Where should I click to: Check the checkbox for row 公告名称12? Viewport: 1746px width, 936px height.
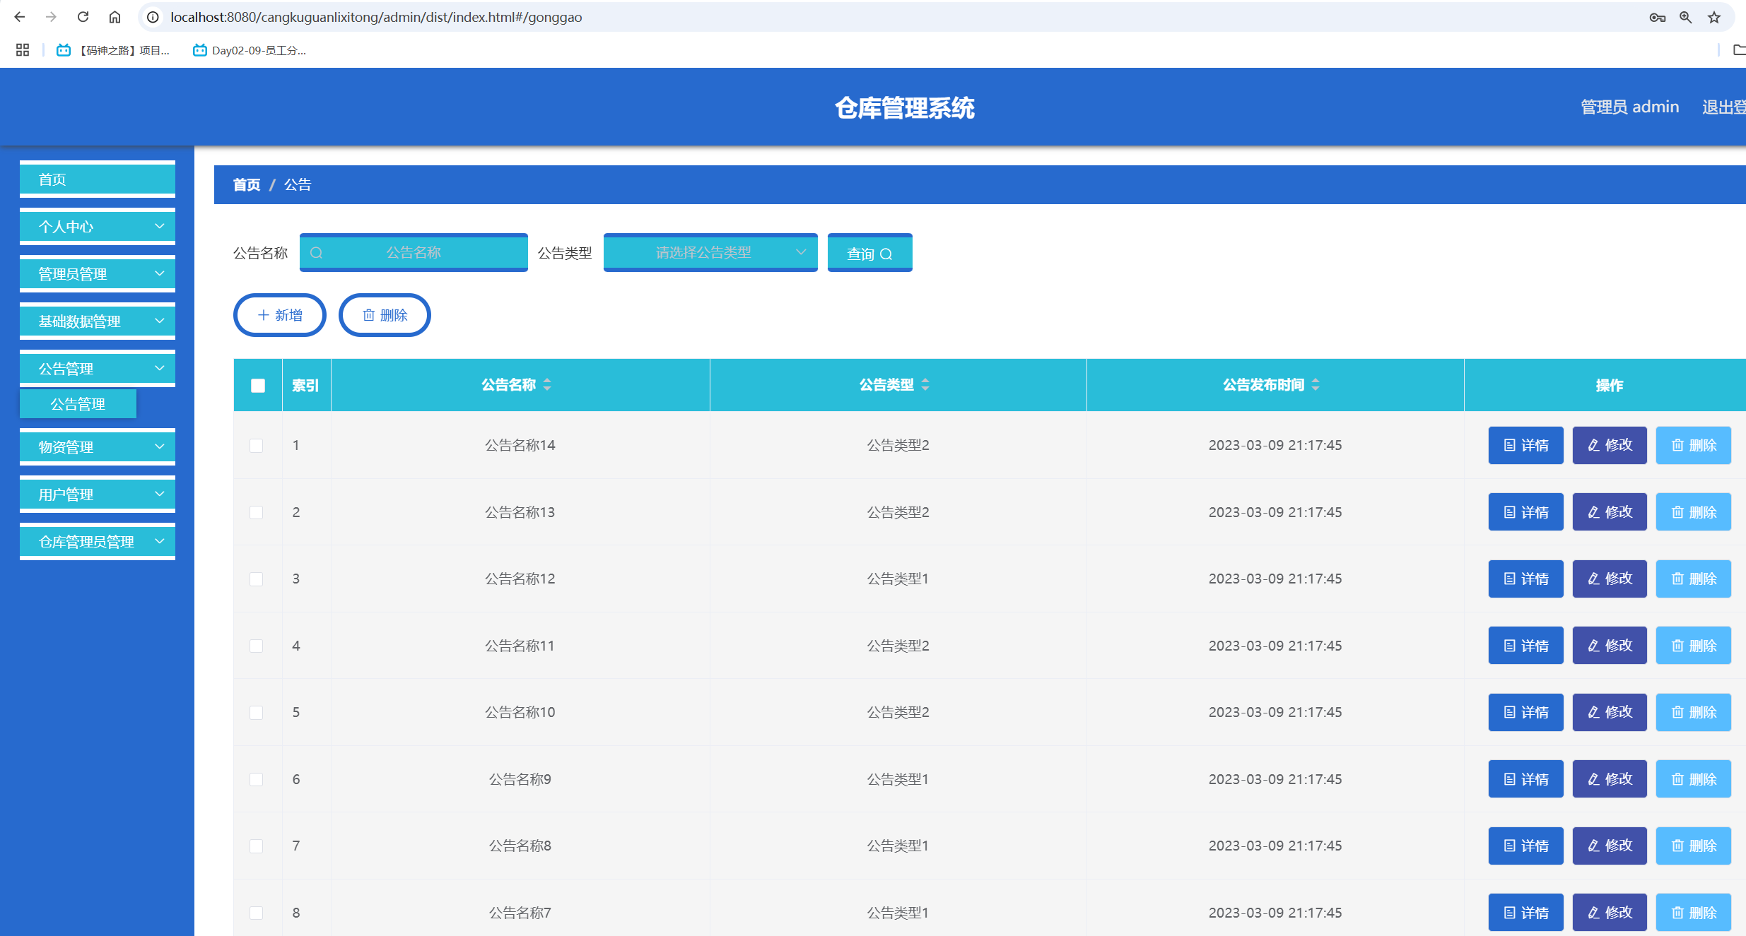(257, 579)
